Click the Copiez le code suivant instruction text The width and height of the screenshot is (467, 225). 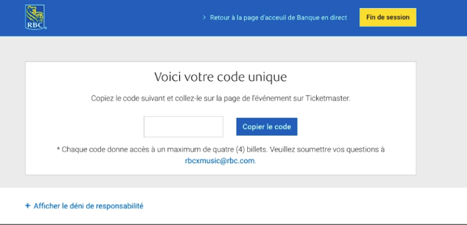[220, 98]
